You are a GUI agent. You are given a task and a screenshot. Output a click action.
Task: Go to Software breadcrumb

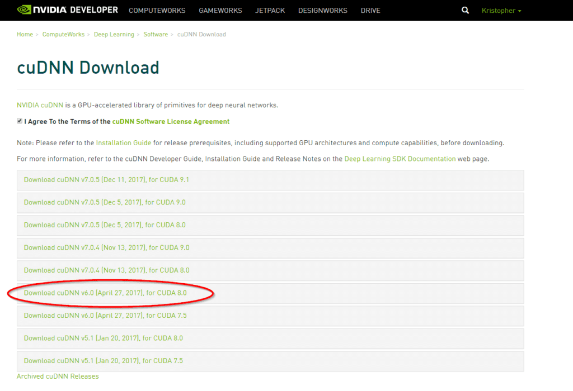(156, 34)
